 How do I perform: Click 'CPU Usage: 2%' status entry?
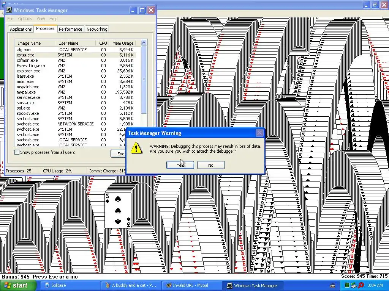58,171
